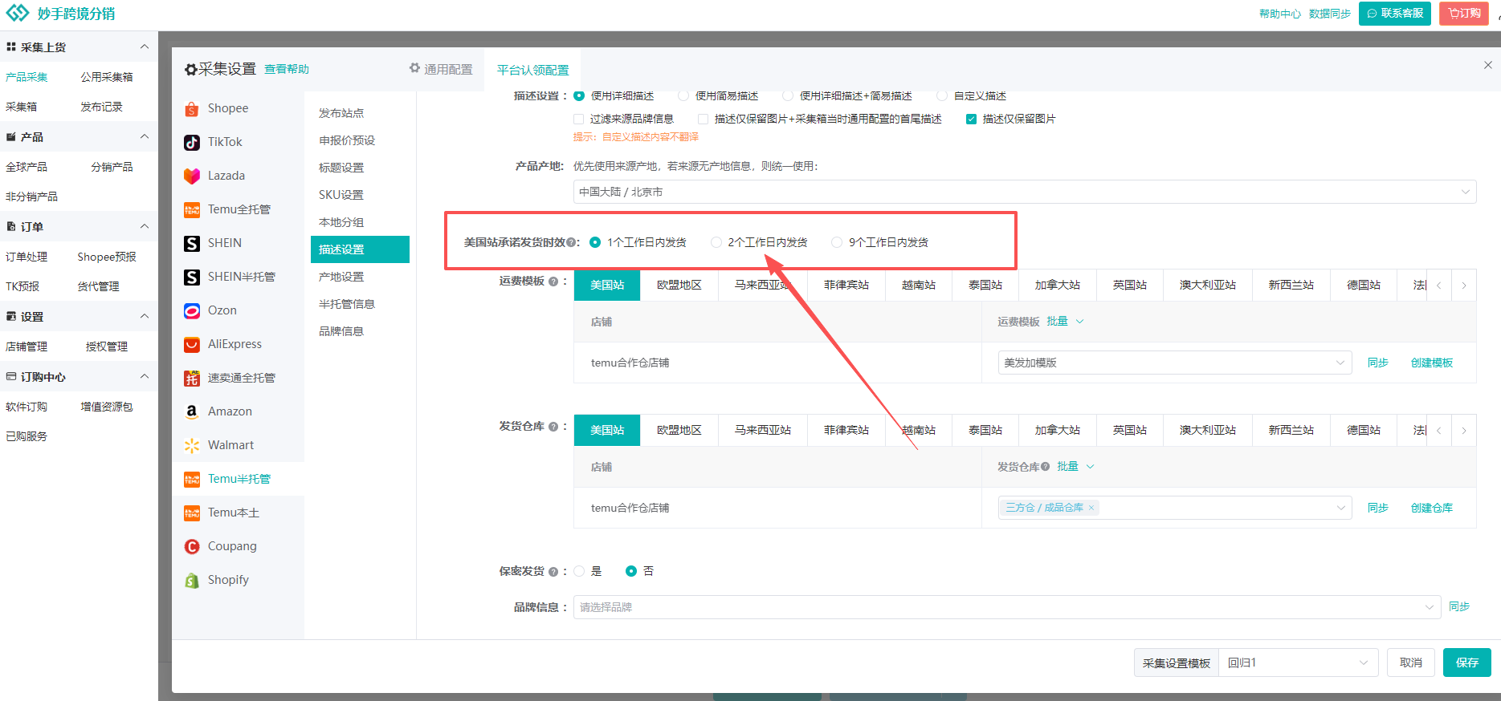Switch to the 通用配置 tab
The image size is (1501, 701).
pyautogui.click(x=441, y=70)
